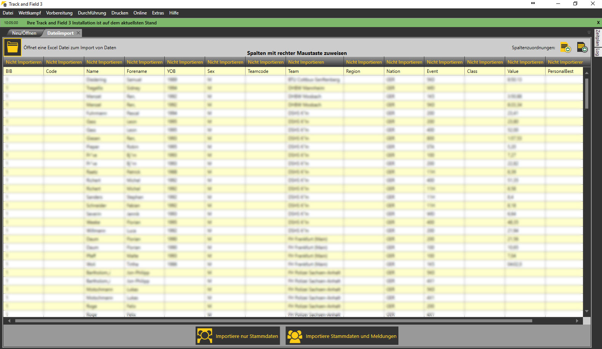Viewport: 602px width, 349px height.
Task: Open Excel file with the yellow folder icon
Action: tap(13, 47)
